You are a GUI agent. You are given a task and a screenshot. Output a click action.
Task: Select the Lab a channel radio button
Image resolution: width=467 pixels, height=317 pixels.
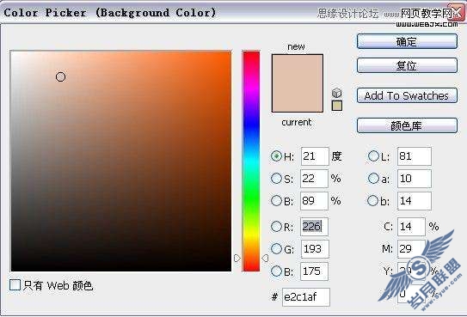373,179
